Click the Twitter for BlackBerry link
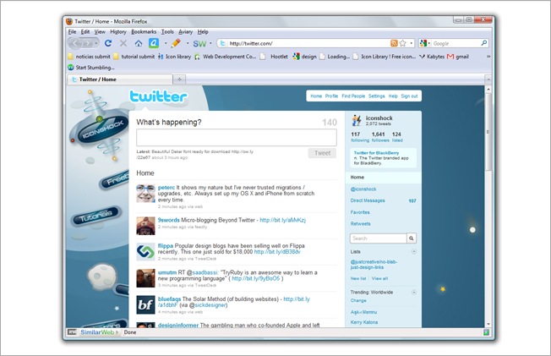Screen dimensions: 551x356 click(376, 153)
